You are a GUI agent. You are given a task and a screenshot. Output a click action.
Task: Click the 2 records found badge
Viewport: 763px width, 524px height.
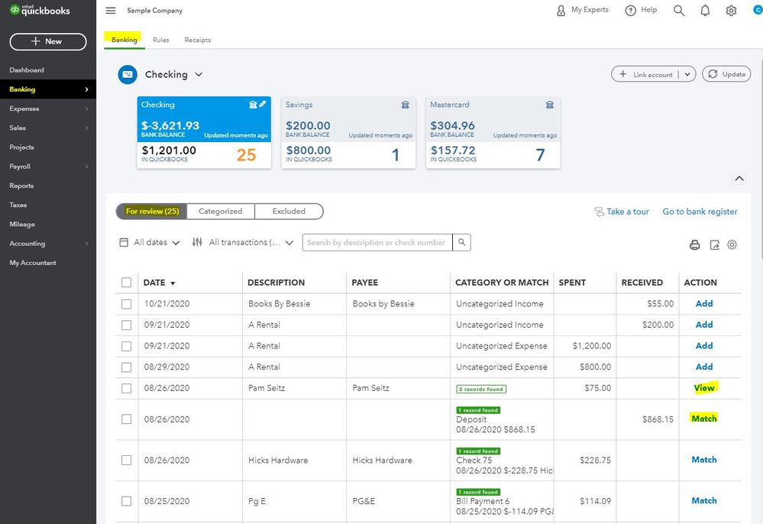click(481, 390)
